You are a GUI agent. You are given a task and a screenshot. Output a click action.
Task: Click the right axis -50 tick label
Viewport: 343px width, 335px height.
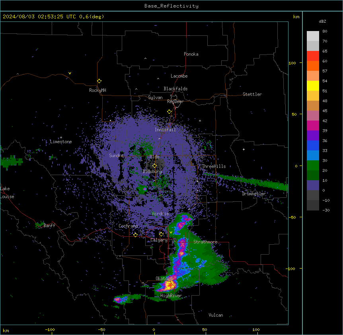click(x=292, y=217)
